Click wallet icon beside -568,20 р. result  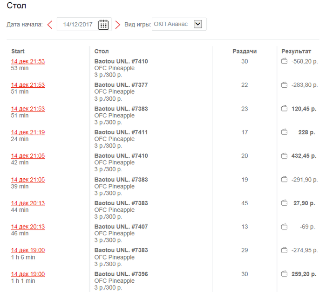pyautogui.click(x=284, y=61)
